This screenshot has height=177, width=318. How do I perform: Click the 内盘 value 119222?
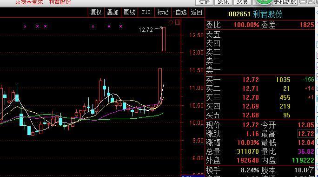303,160
